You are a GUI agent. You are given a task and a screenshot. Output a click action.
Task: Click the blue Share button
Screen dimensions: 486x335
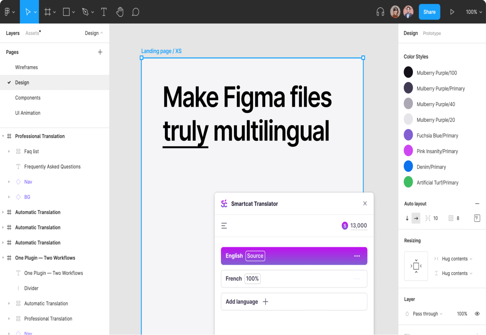tap(429, 12)
